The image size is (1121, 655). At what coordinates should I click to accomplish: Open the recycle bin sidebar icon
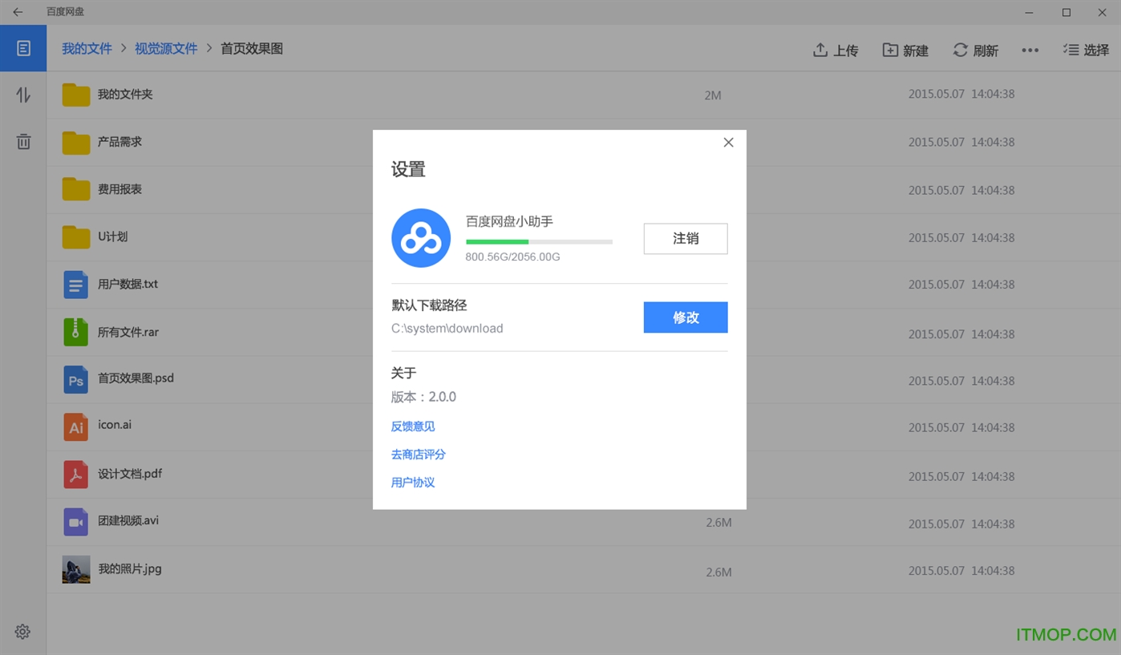click(x=23, y=142)
